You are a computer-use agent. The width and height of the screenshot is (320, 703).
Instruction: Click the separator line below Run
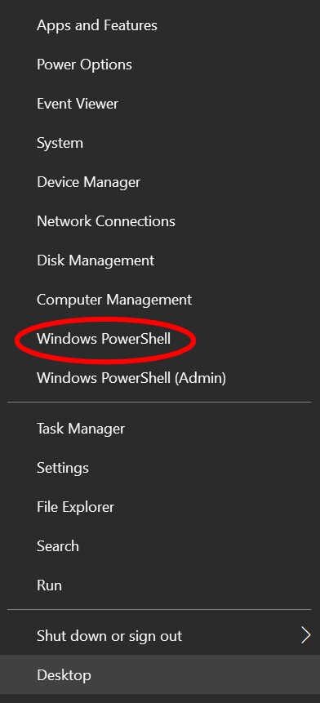[x=159, y=609]
